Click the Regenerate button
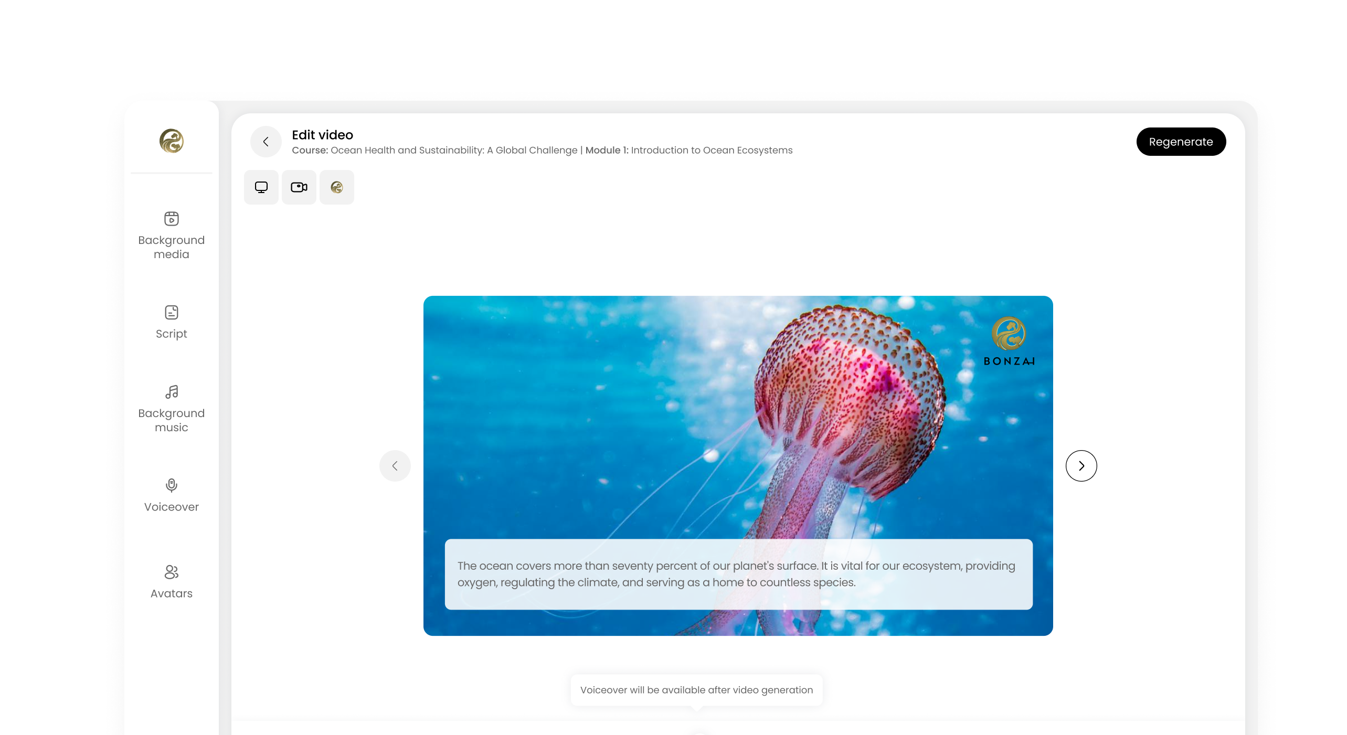 (1181, 142)
